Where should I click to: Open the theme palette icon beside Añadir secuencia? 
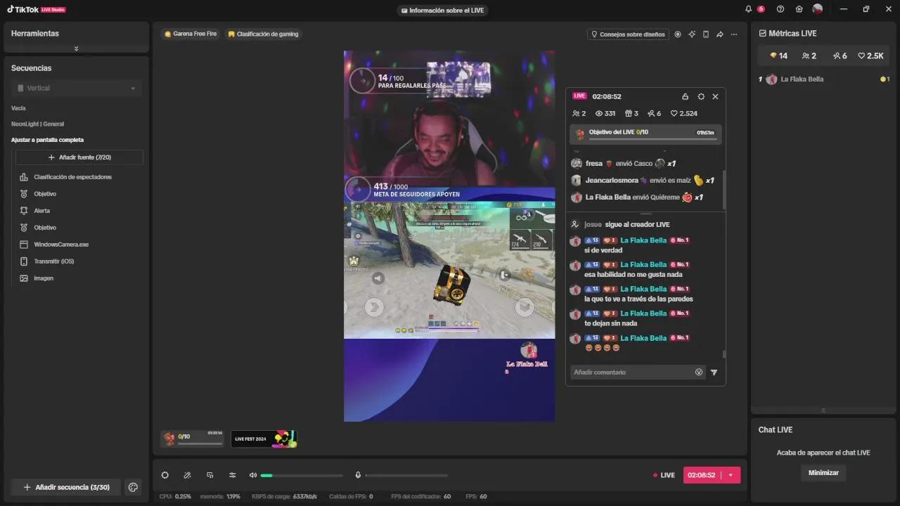[x=133, y=487]
